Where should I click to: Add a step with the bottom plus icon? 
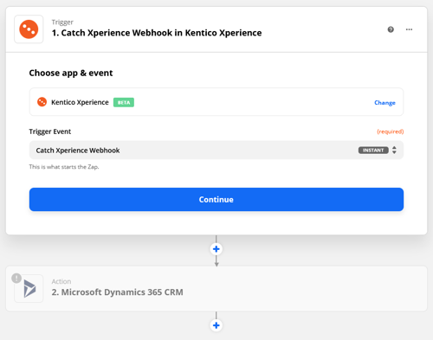pos(216,325)
